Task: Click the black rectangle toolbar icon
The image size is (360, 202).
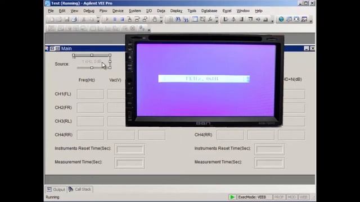Action: point(296,20)
